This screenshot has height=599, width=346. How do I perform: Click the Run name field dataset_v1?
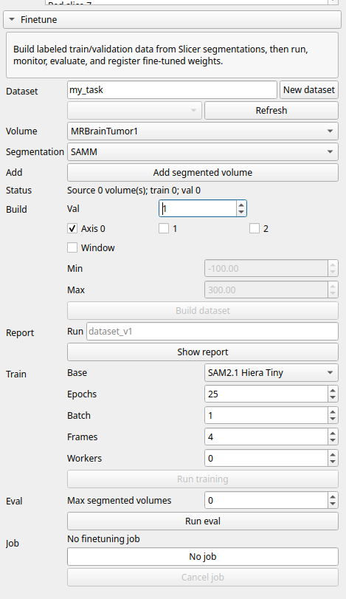coord(212,331)
